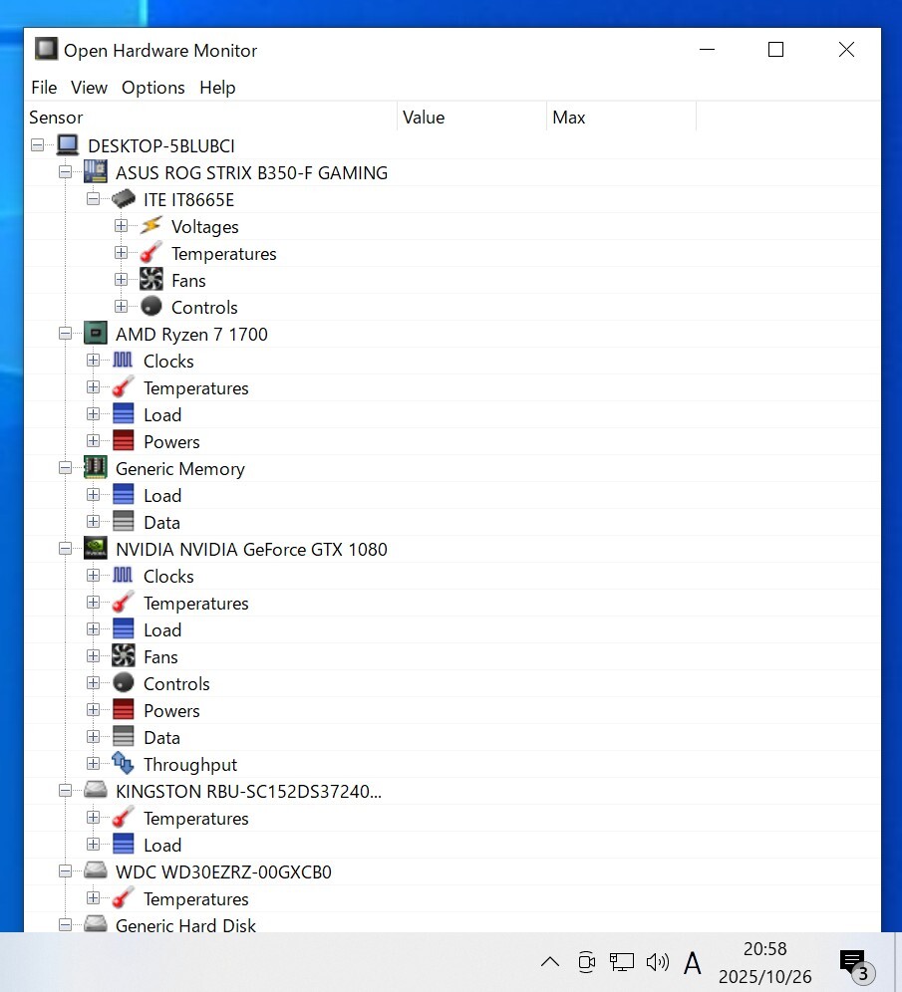Screen dimensions: 902x992
Task: Show hidden system tray icons chevron
Action: point(550,962)
